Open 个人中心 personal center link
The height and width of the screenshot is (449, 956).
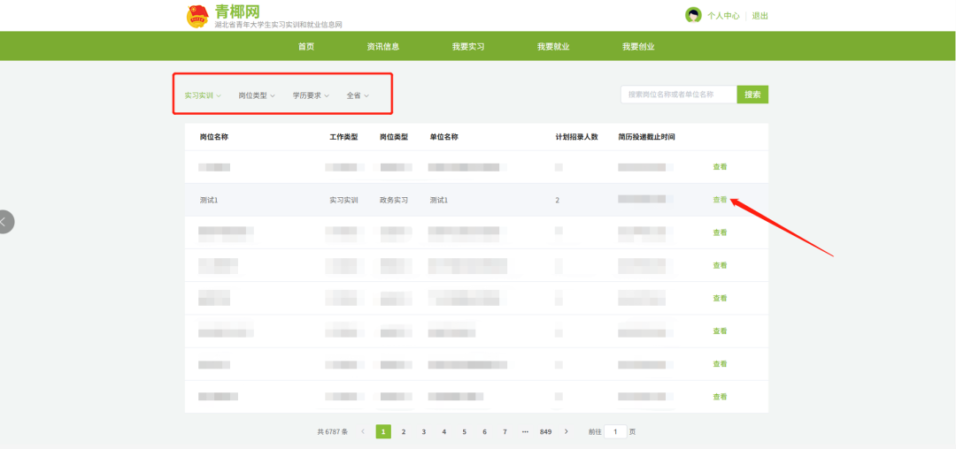tap(723, 16)
